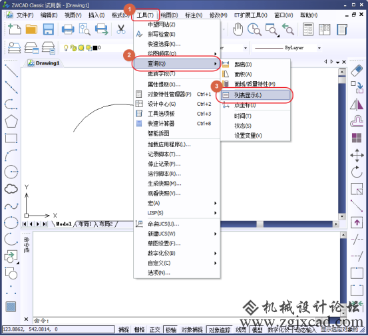Image resolution: width=368 pixels, height=336 pixels.
Task: Click the New drawing icon
Action: [15, 29]
